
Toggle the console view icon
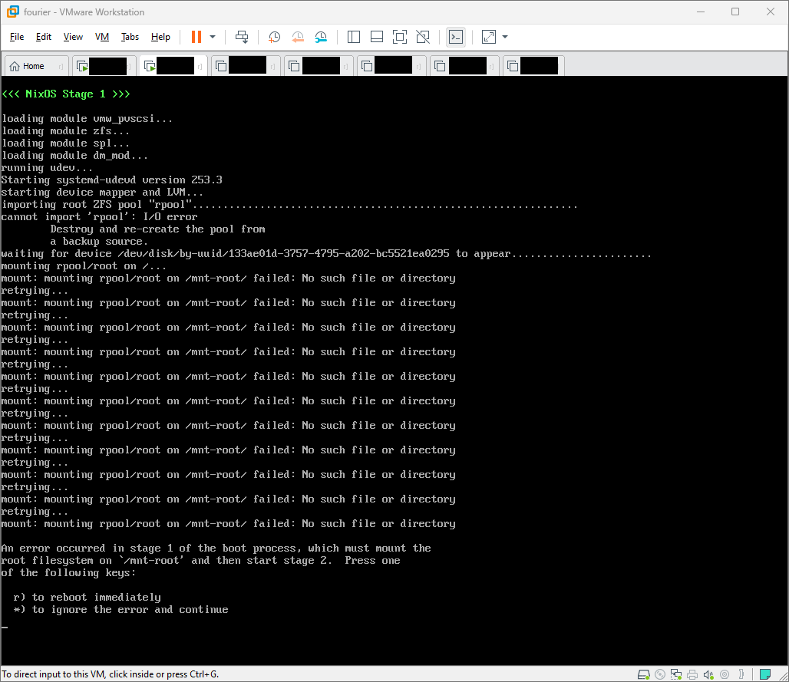(456, 37)
